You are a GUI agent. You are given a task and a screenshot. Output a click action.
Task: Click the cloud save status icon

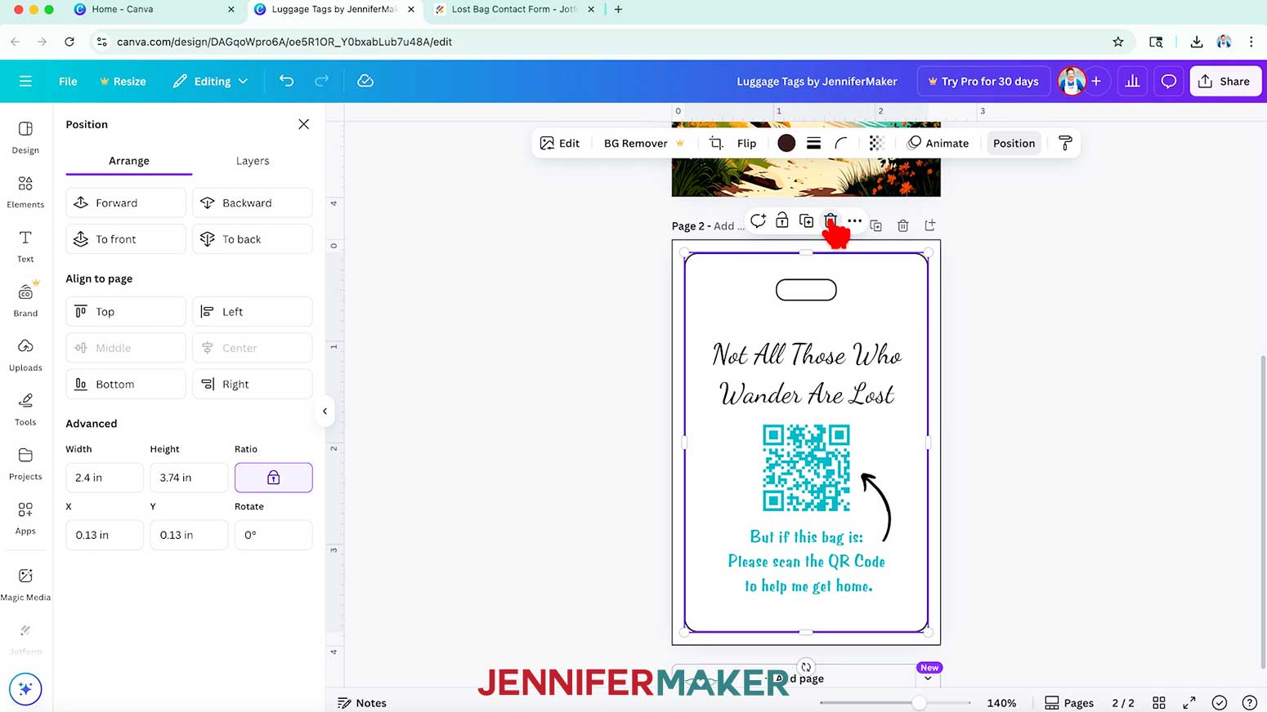365,81
